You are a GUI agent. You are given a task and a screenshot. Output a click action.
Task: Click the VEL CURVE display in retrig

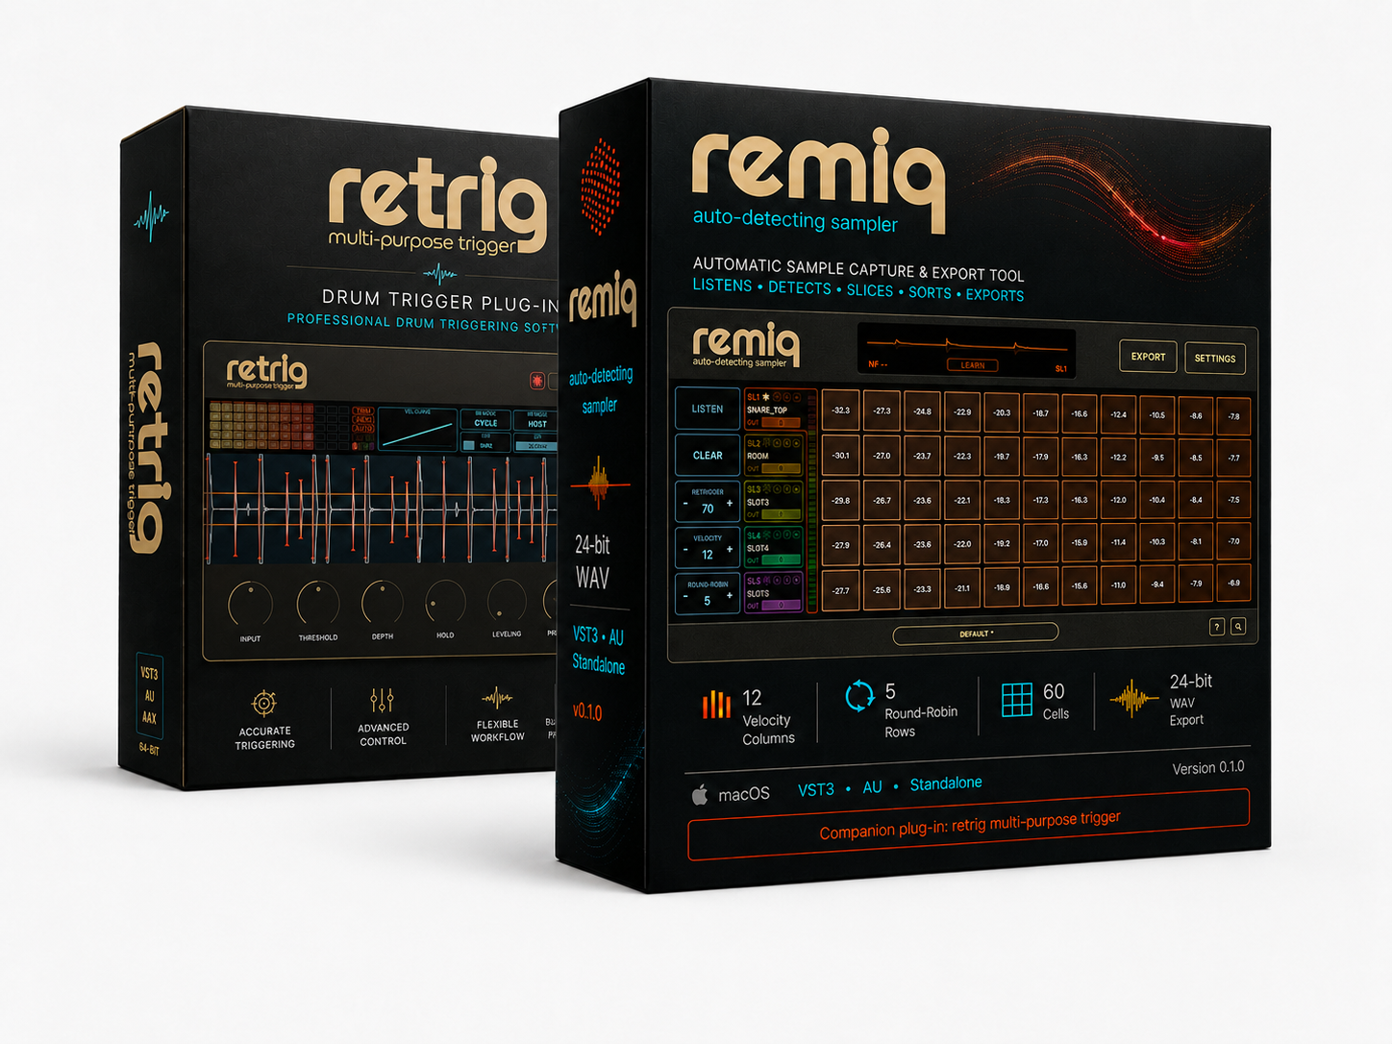[417, 429]
